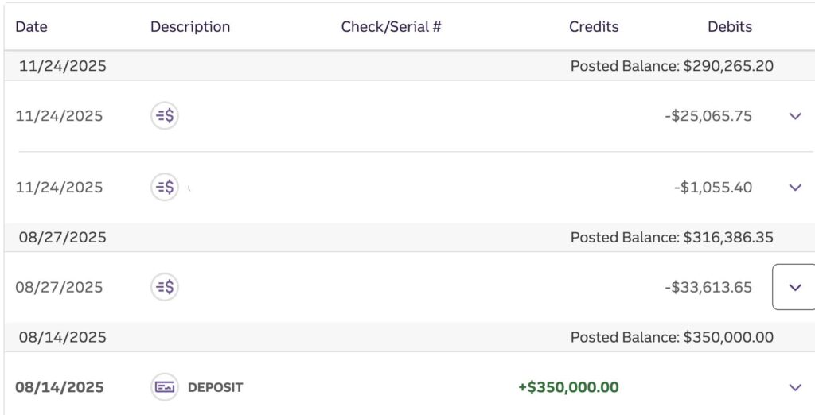Expand the -$33,613.65 transaction details
Viewport: 815px width, 415px height.
pyautogui.click(x=794, y=287)
